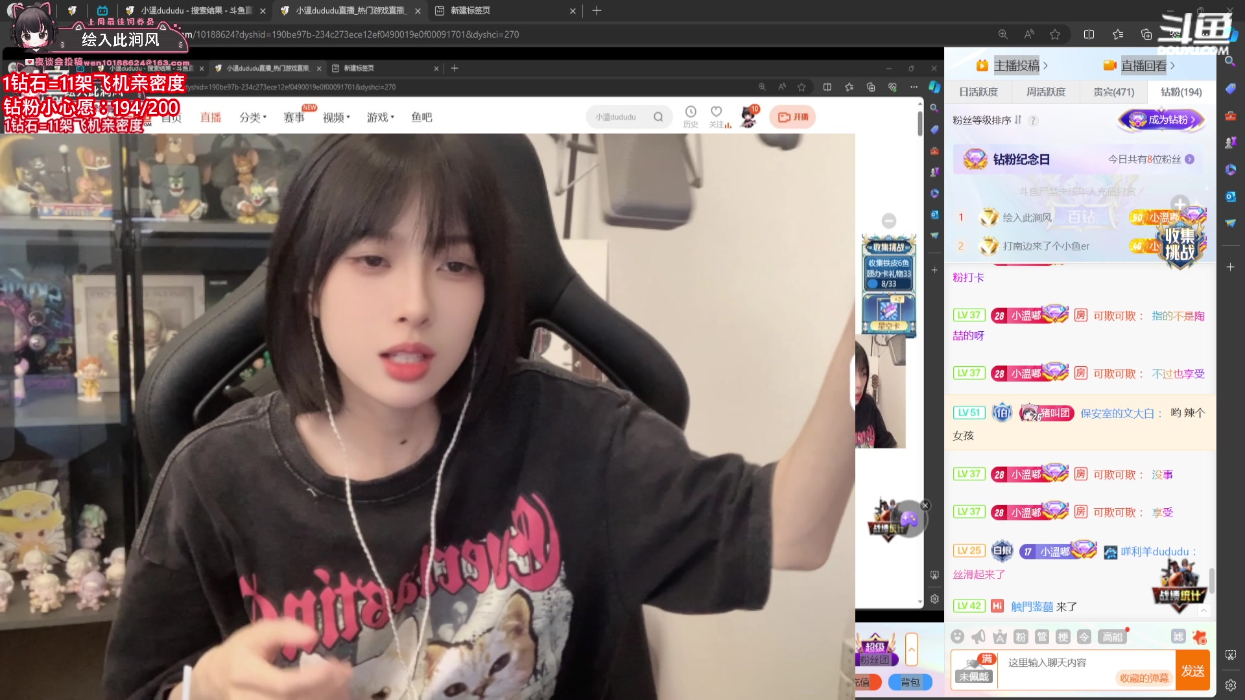
Task: Open the 高能 panel in chat toolbar
Action: coord(1113,636)
